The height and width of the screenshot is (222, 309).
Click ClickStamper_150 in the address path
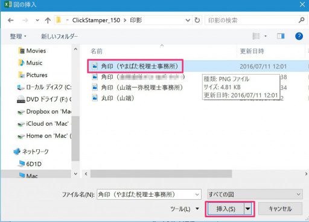96,20
